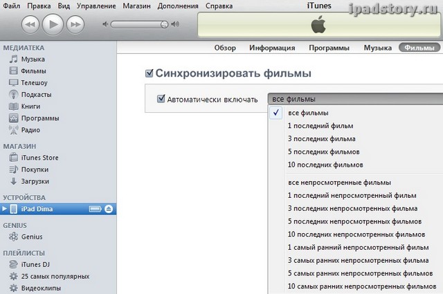Click the Радио antenna icon

pyautogui.click(x=13, y=130)
